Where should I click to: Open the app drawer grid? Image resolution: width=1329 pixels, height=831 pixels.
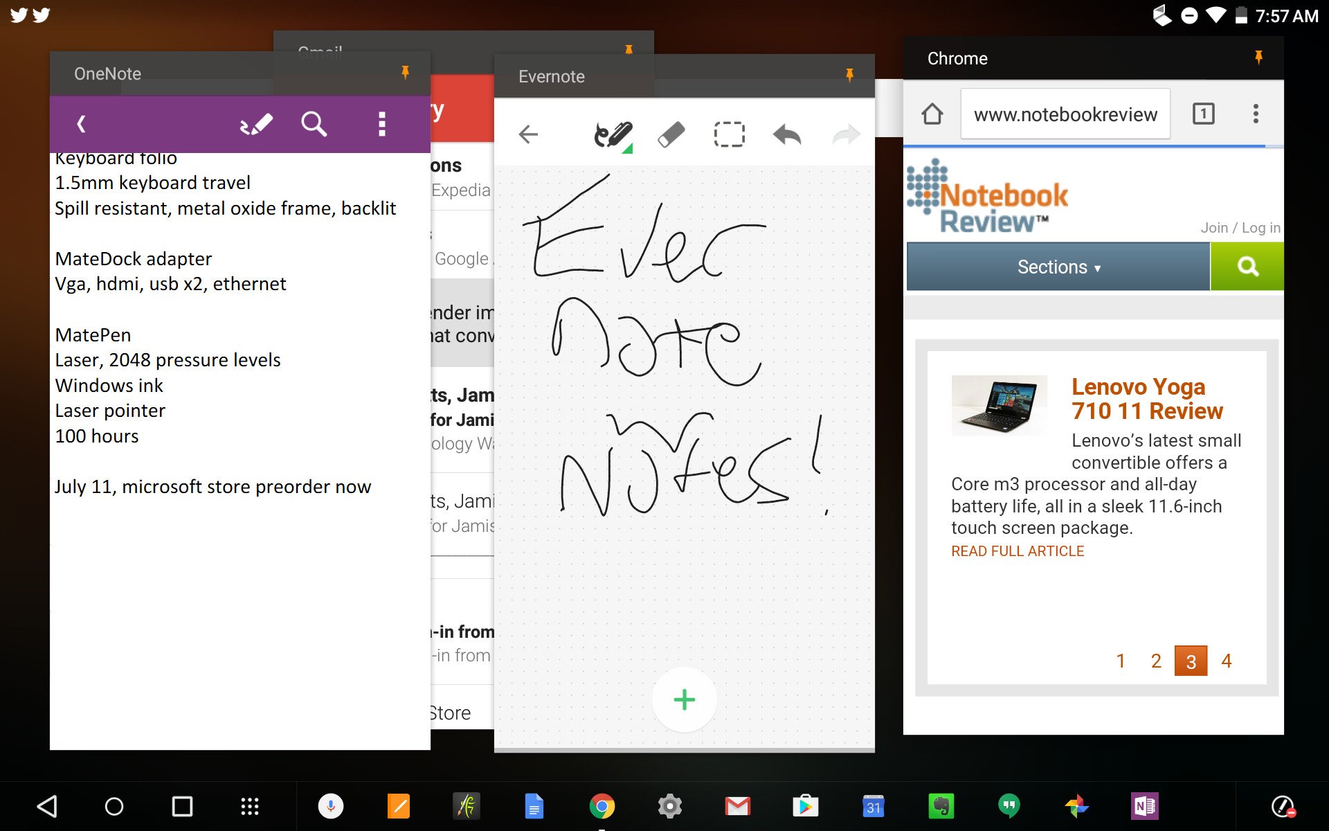pyautogui.click(x=250, y=806)
